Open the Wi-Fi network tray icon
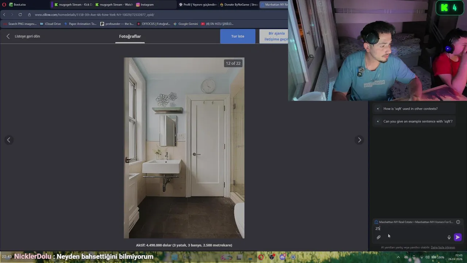Viewport: 467px width, 263px height. pyautogui.click(x=421, y=257)
